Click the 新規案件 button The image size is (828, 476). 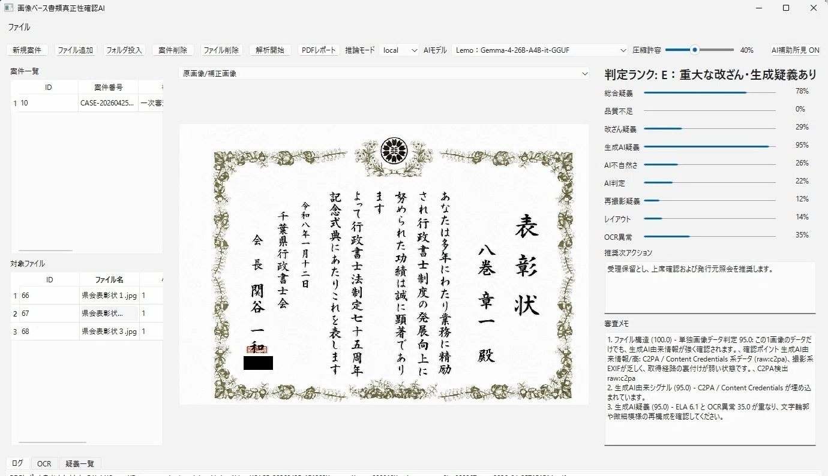coord(27,50)
